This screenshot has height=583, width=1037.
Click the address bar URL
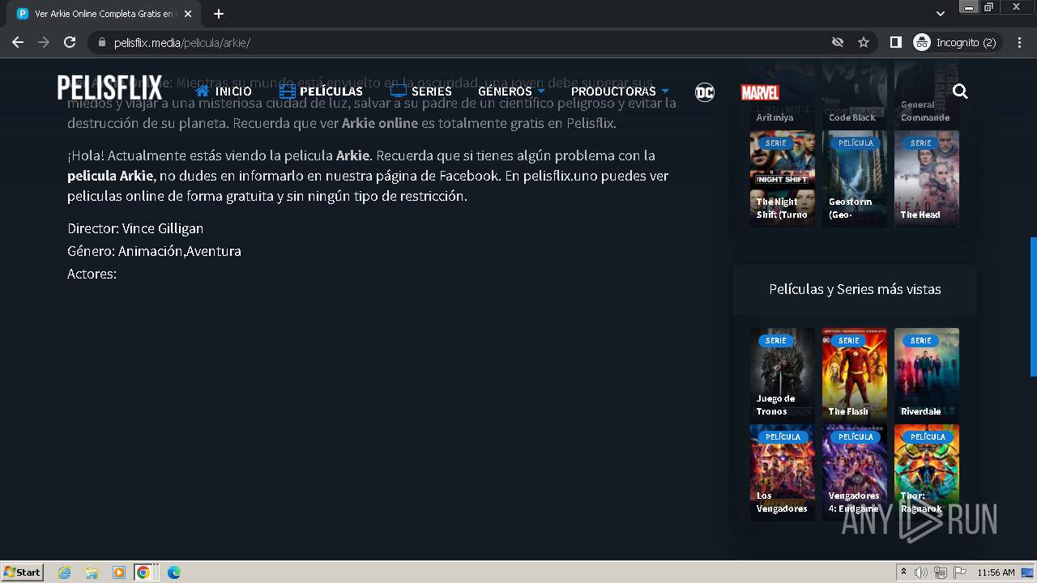coord(181,43)
